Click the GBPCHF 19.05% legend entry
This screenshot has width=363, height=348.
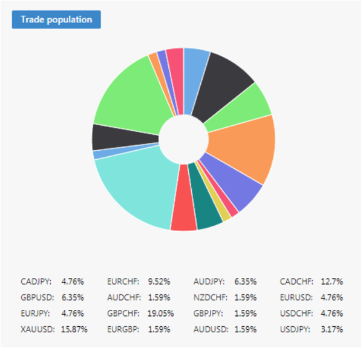pyautogui.click(x=138, y=314)
